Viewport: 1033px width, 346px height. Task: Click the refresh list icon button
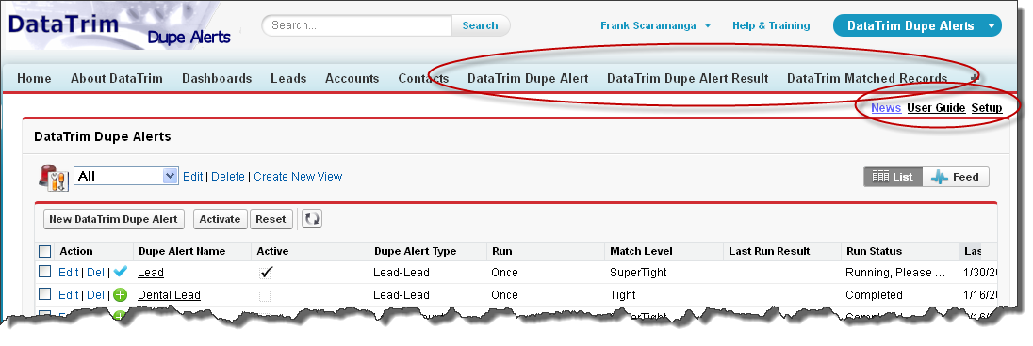[x=312, y=219]
